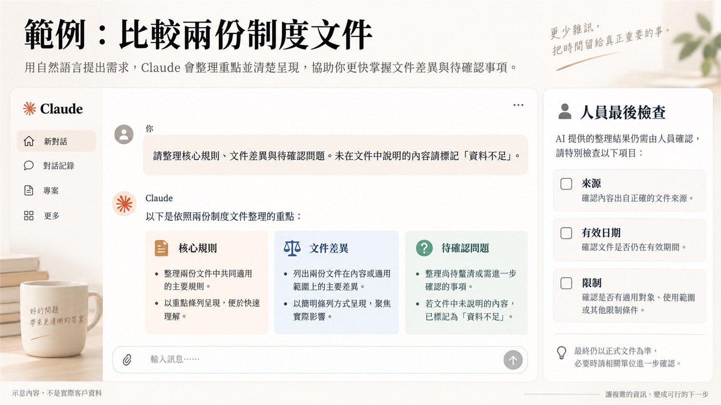
Task: Click the text AI 提供的整理結果仍需由人員確認
Action: 628,139
